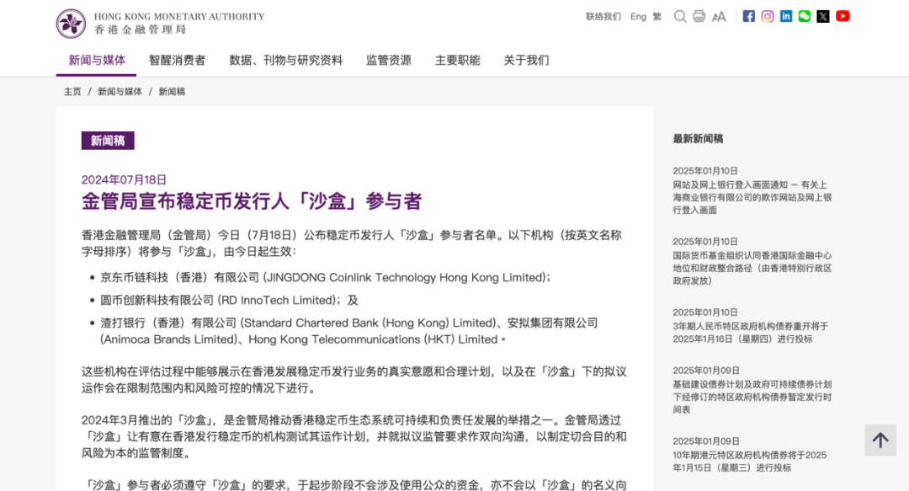Viewport: 909px width, 491px height.
Task: Change text size with AA icon
Action: click(719, 16)
